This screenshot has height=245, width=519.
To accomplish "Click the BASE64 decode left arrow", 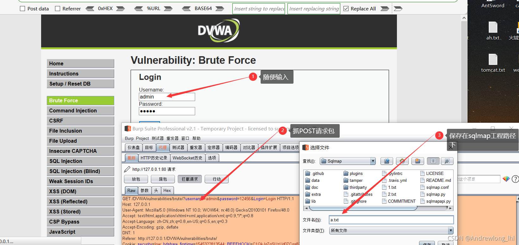I will (187, 9).
